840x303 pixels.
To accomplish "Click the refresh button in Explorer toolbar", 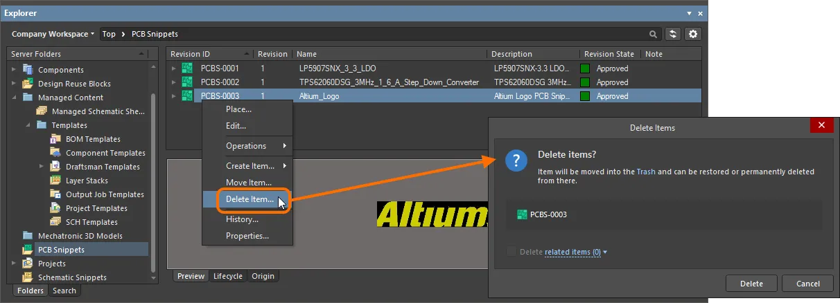I will point(672,34).
